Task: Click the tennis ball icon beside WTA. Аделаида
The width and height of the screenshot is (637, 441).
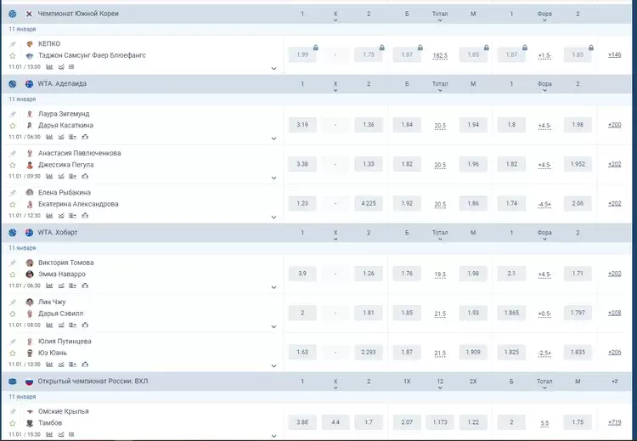Action: [12, 84]
